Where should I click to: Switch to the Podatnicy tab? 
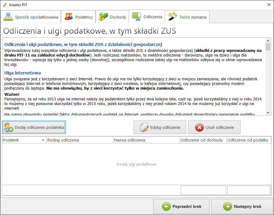coord(78,17)
